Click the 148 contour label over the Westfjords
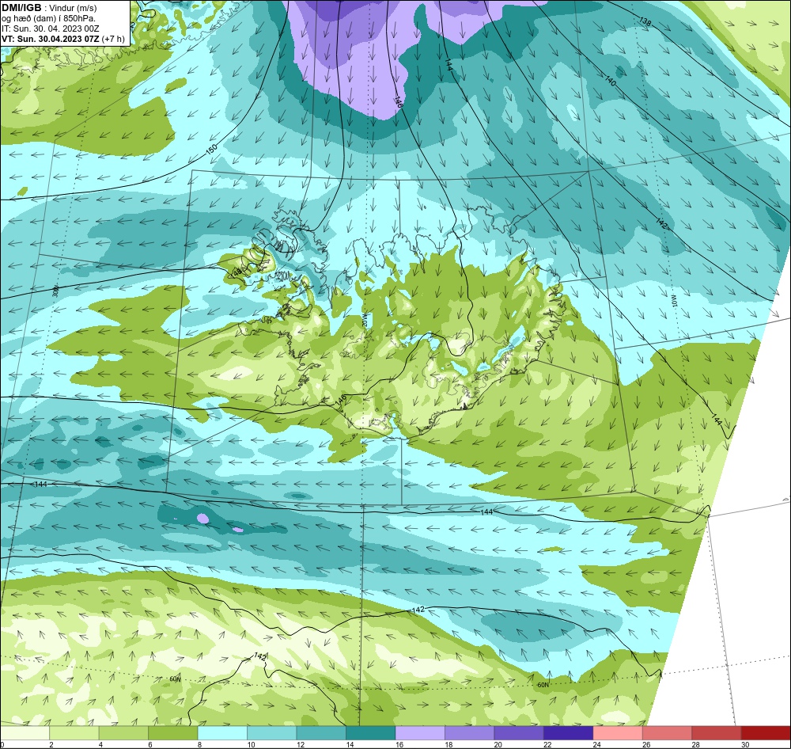 tap(236, 272)
